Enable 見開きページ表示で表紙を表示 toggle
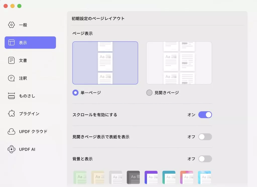257x187 pixels. point(205,137)
